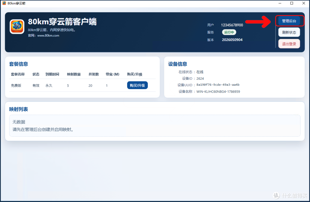
Task: Click the 80km穿云箭客户端 title heading
Action: 62,22
